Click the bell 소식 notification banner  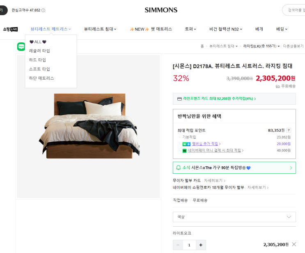pos(234,168)
